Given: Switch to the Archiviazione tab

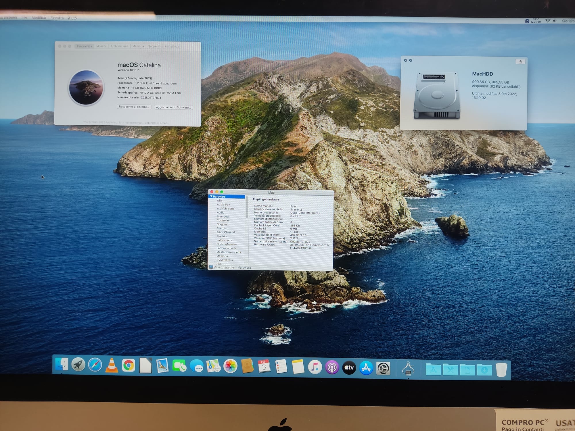Looking at the screenshot, I should point(119,46).
